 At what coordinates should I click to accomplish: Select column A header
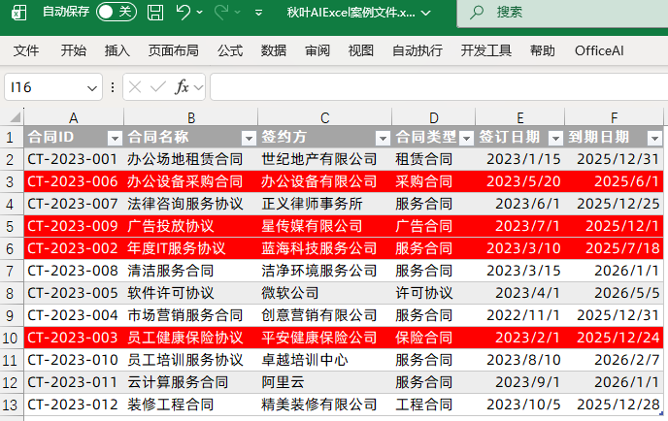point(73,117)
